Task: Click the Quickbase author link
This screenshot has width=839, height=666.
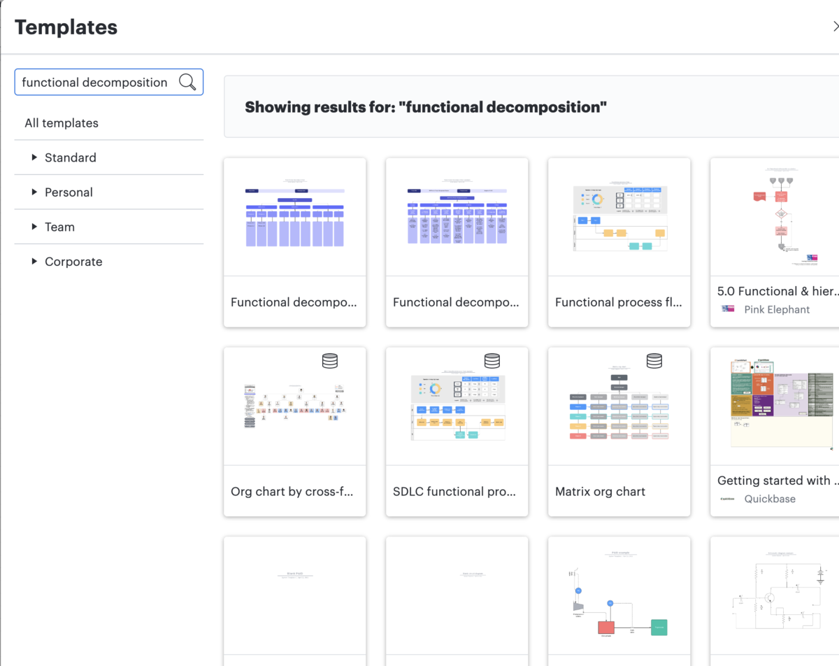Action: coord(771,499)
